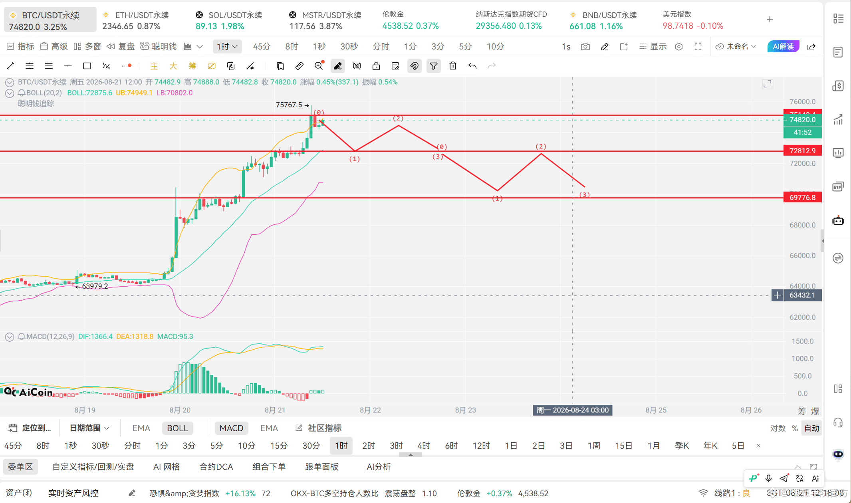The width and height of the screenshot is (851, 503).
Task: Click the zoom-in magnifier tool
Action: (x=319, y=66)
